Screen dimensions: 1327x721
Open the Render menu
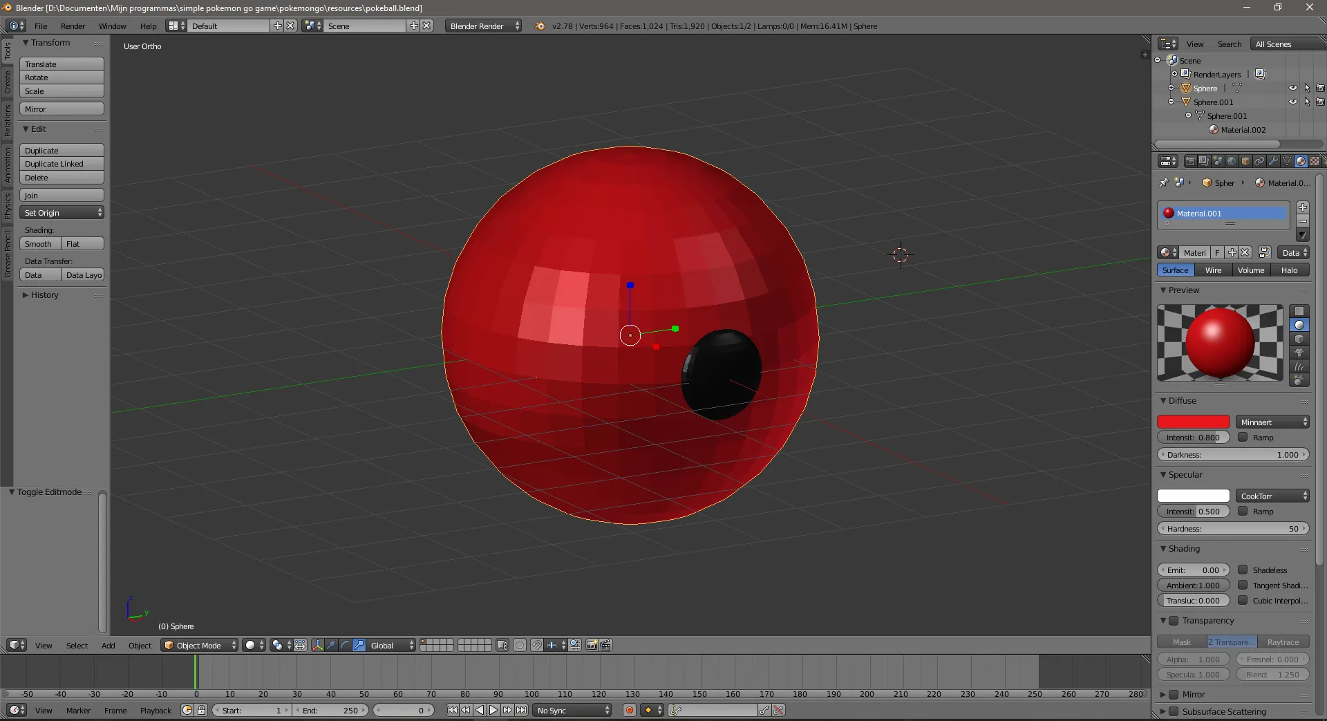(x=73, y=26)
